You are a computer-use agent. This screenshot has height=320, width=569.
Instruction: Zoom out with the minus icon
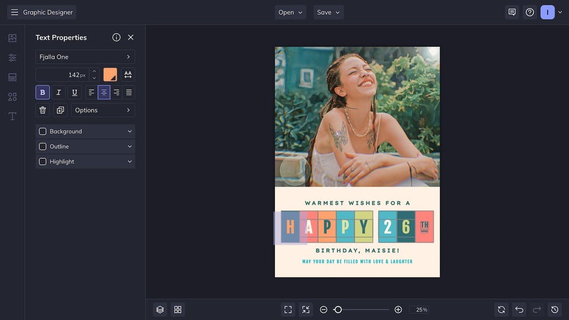point(323,310)
